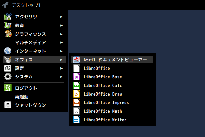Image resolution: width=205 pixels, height=137 pixels.
Task: Open the Atril document viewer icon
Action: click(x=77, y=60)
